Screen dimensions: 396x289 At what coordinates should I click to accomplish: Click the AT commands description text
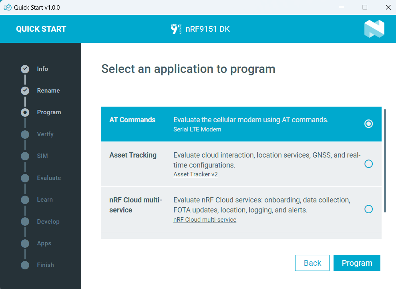251,120
